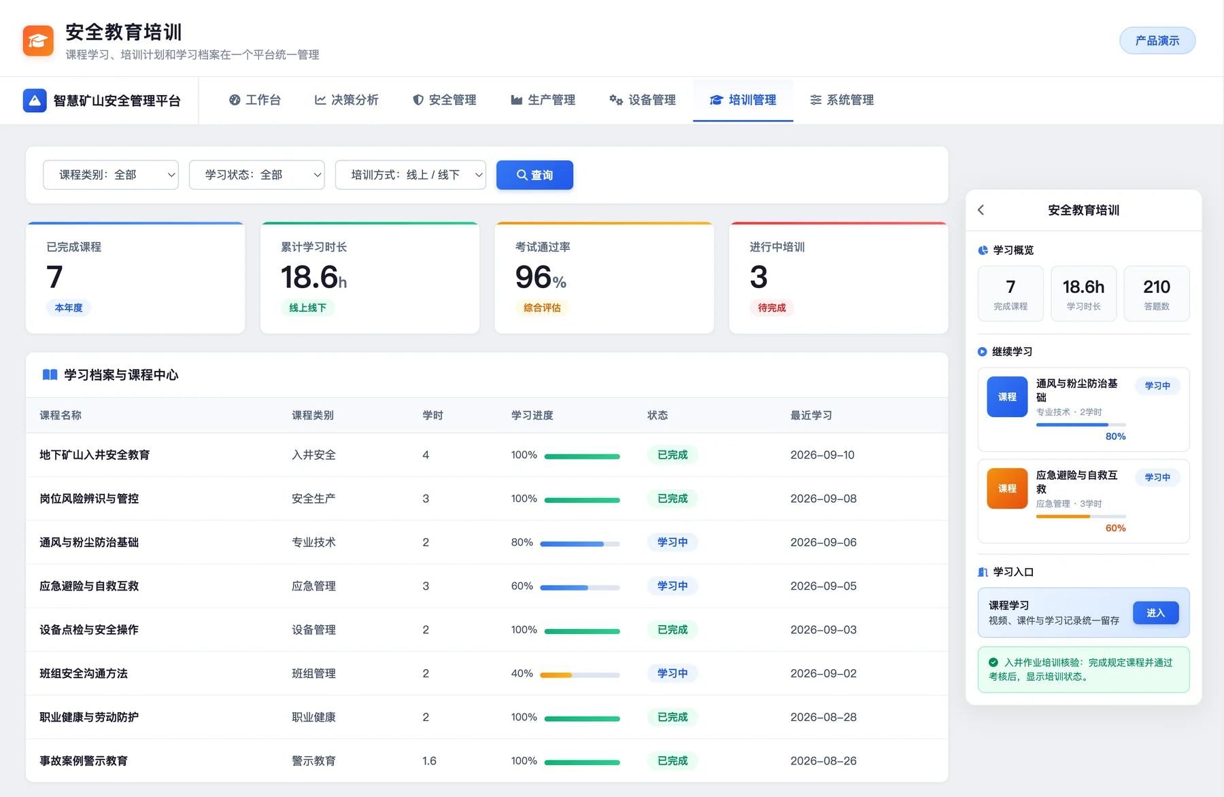Open the 课程类别 dropdown

pos(111,175)
